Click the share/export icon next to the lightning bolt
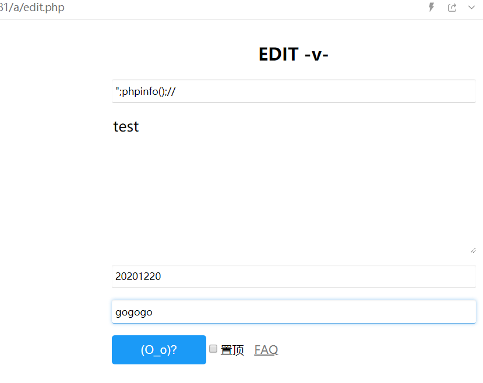 452,7
